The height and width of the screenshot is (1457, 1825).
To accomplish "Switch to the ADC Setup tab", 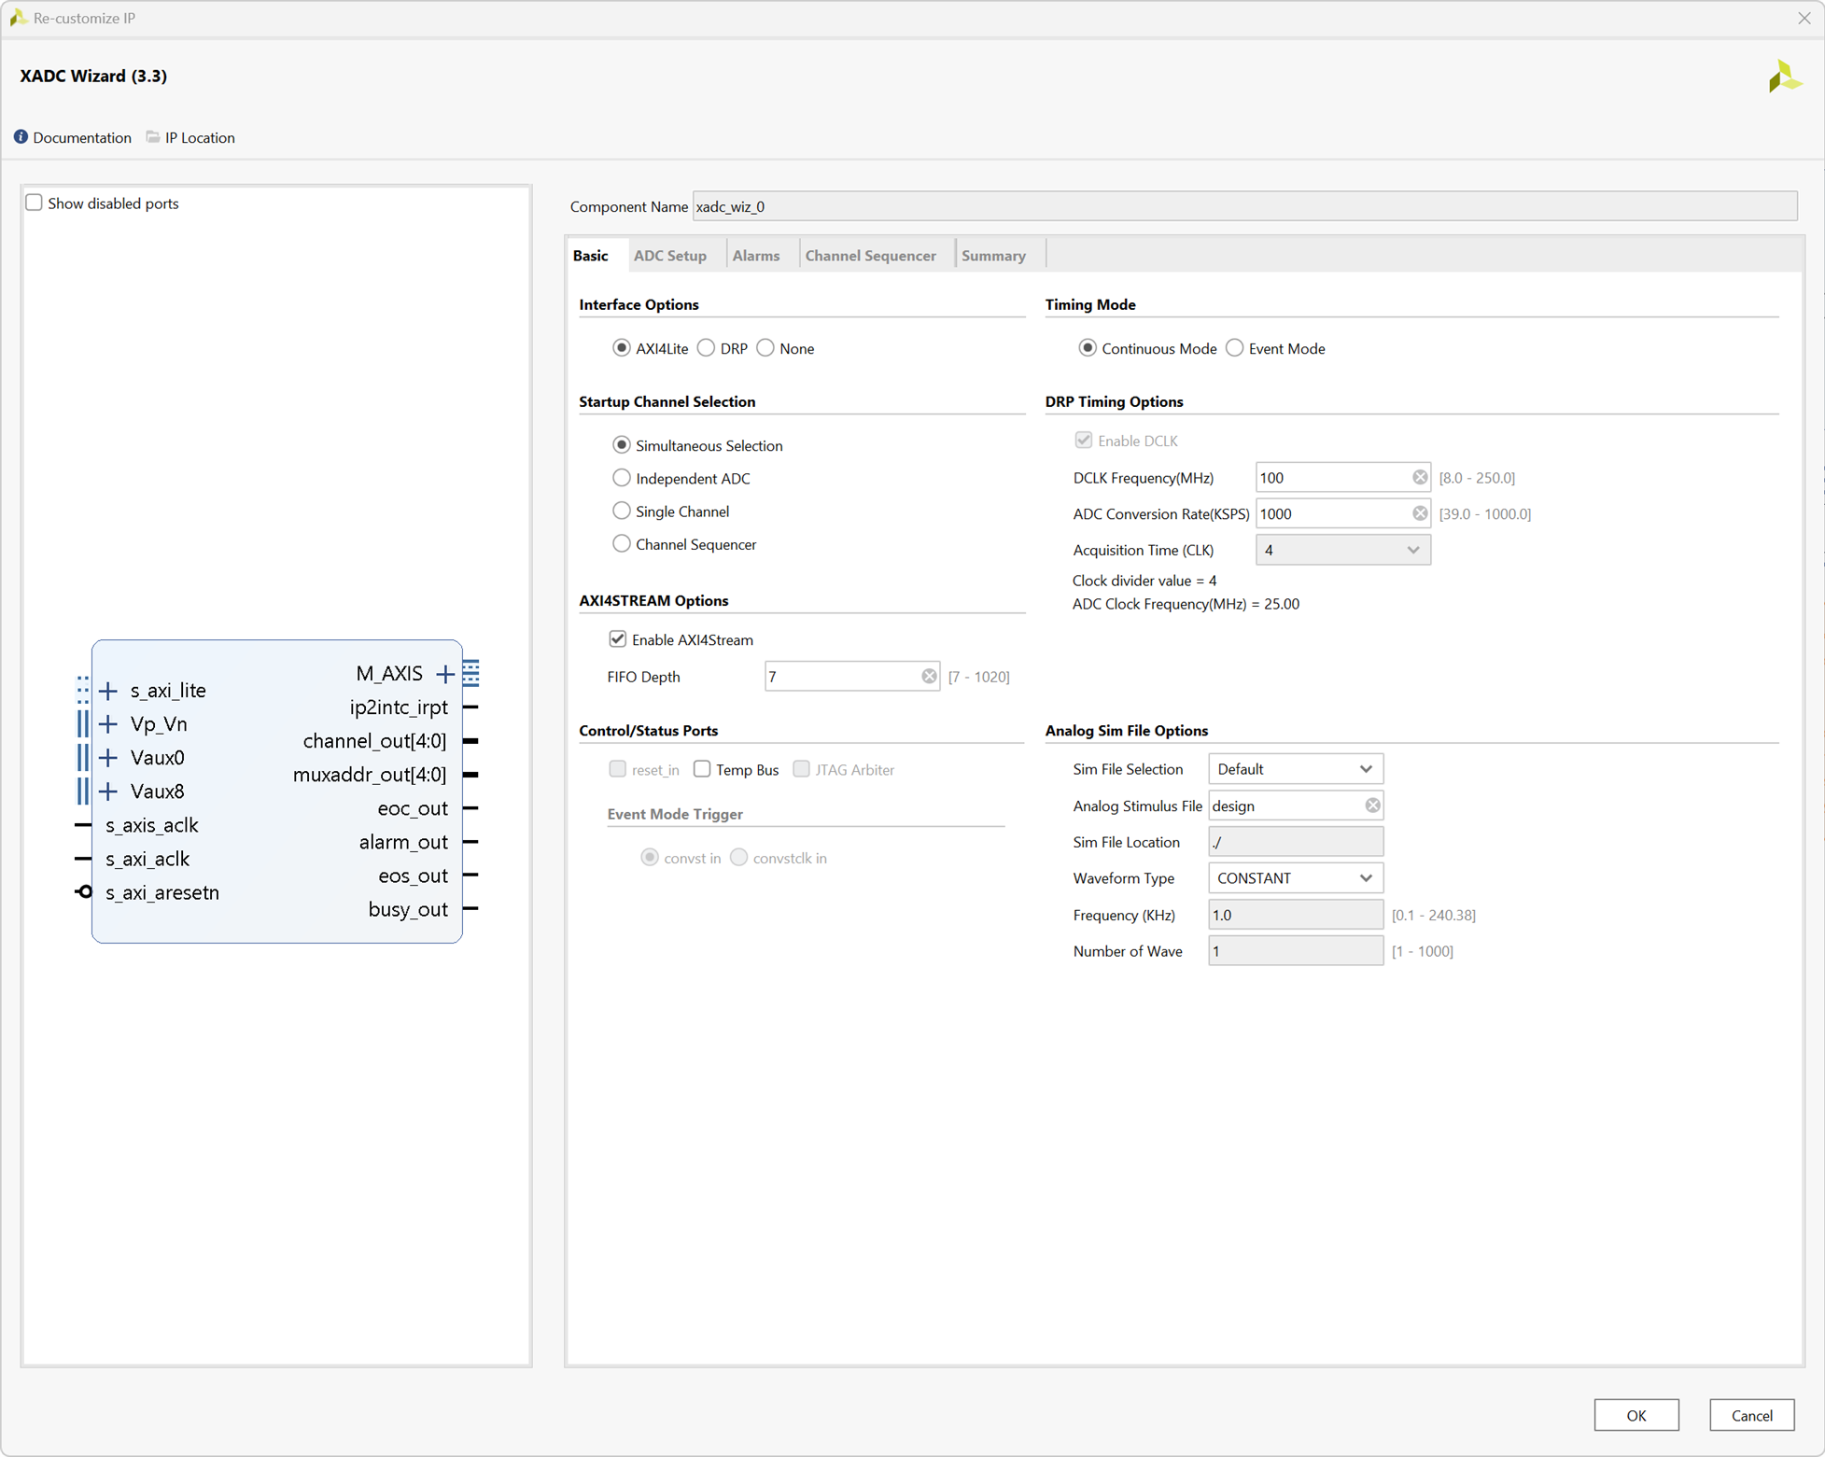I will coord(670,256).
